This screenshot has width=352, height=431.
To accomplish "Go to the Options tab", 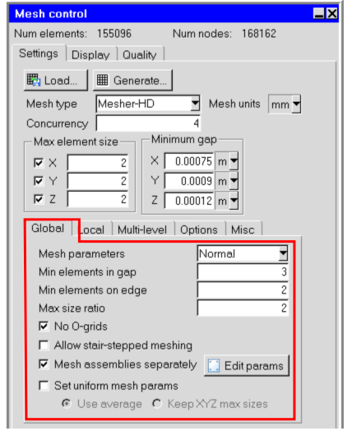I will 199,229.
